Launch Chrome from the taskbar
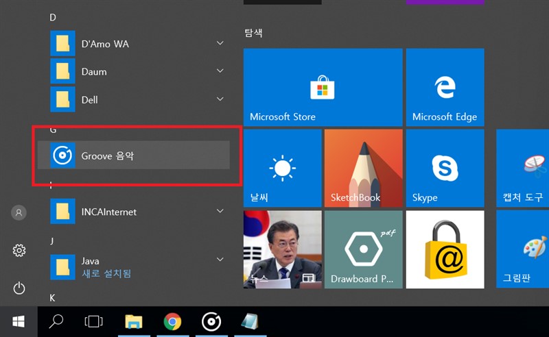Screen dimensions: 549x337 click(x=173, y=322)
